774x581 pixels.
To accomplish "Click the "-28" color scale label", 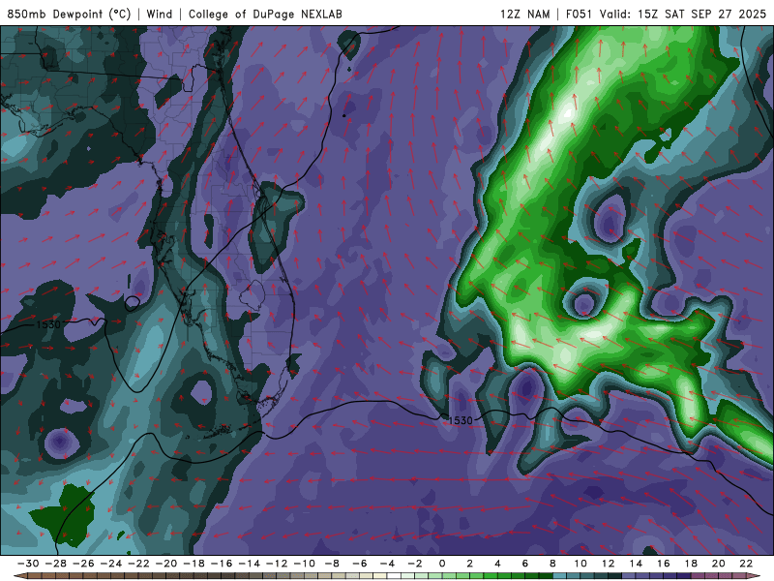I will point(55,564).
